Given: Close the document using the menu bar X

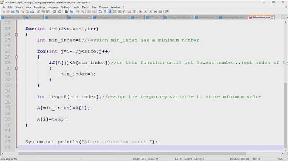Looking at the screenshot, I should pyautogui.click(x=286, y=7).
